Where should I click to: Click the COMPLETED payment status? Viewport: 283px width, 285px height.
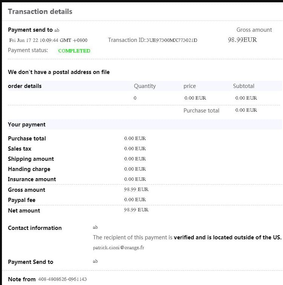pyautogui.click(x=74, y=51)
